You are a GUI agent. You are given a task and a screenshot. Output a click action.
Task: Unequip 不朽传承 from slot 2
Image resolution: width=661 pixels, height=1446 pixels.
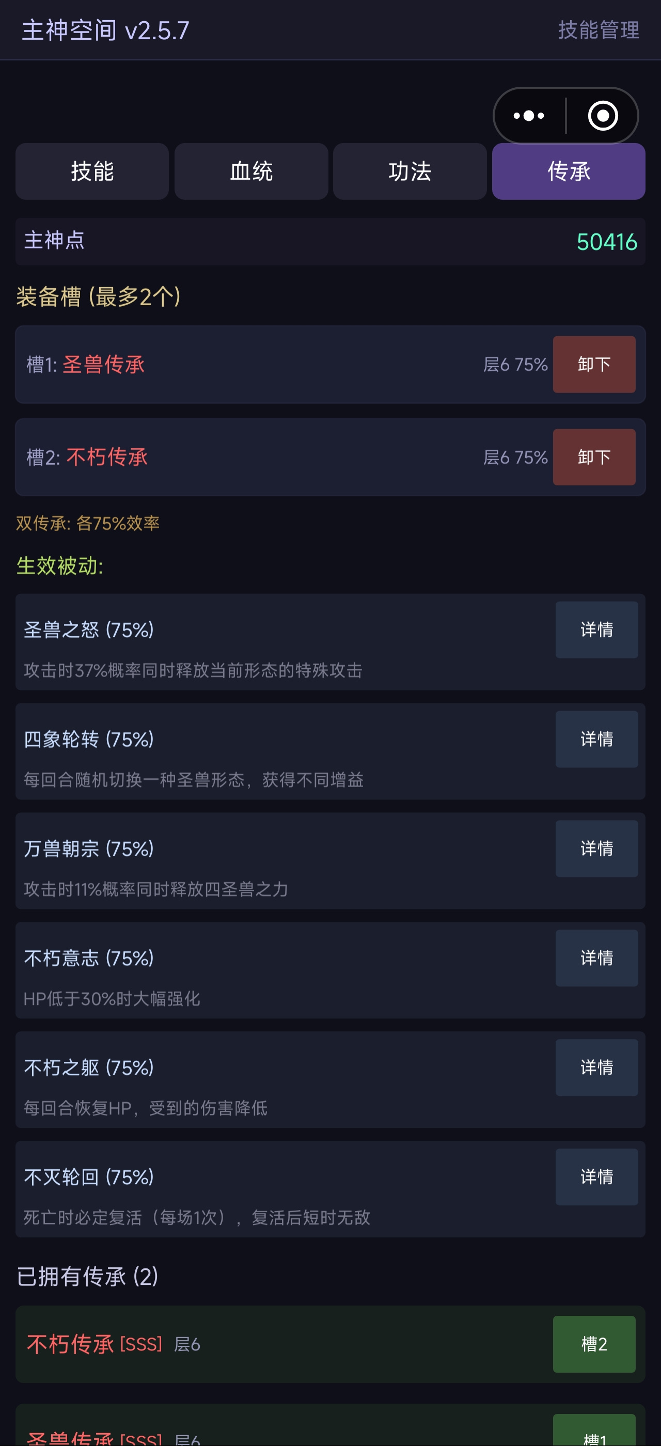(594, 457)
